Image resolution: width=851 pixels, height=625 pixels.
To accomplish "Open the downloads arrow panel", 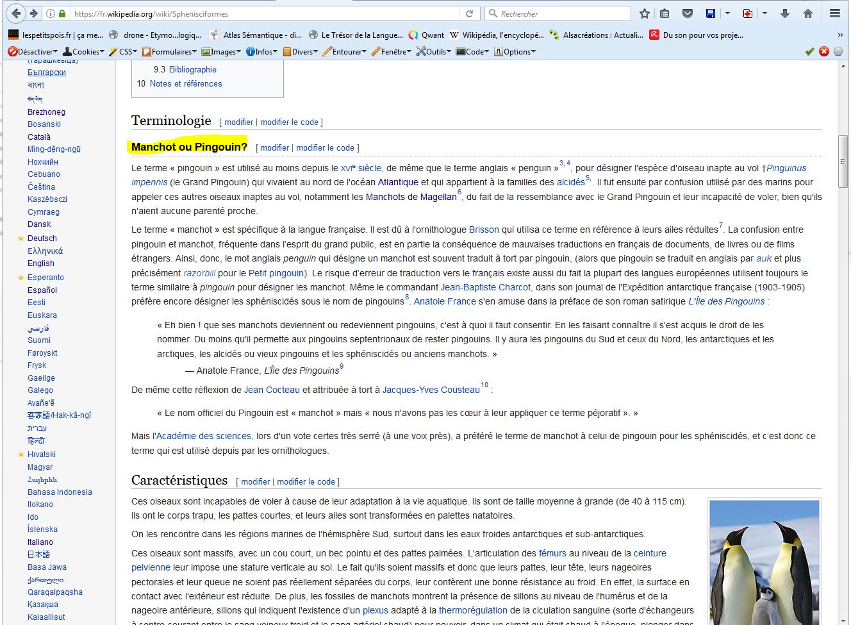I will (x=785, y=13).
